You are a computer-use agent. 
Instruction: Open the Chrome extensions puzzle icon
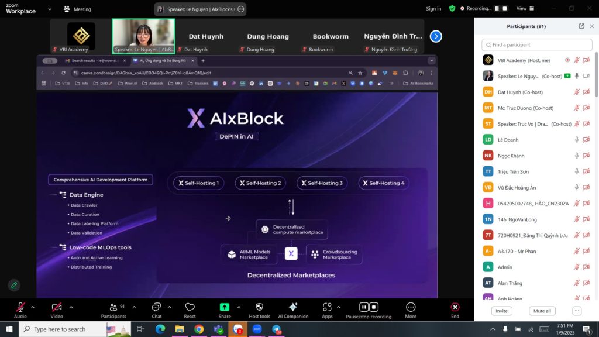click(x=406, y=73)
